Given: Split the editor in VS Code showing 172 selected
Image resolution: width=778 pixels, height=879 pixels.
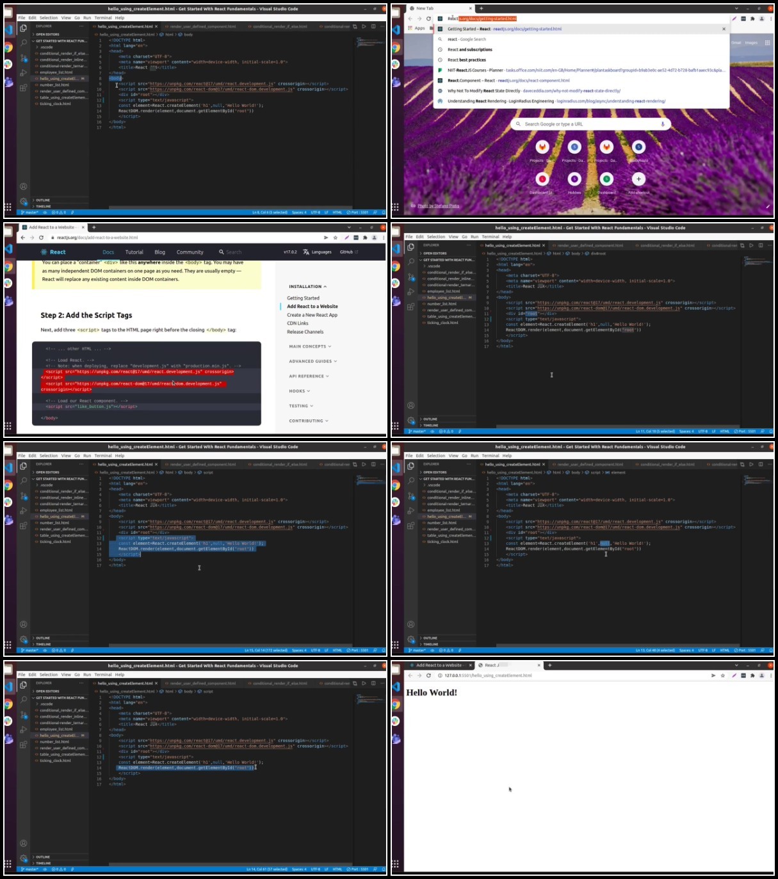Looking at the screenshot, I should coord(373,464).
